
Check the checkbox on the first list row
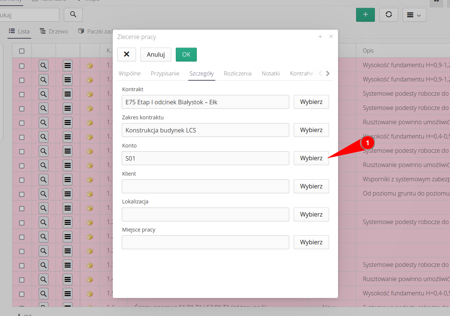pyautogui.click(x=22, y=65)
